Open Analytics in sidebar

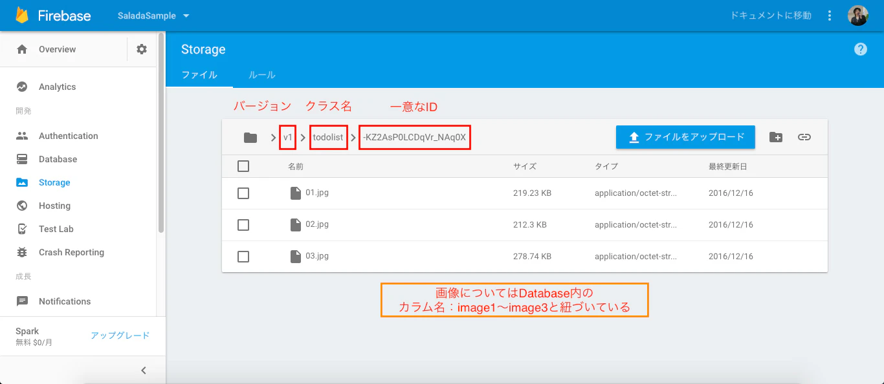click(x=57, y=87)
